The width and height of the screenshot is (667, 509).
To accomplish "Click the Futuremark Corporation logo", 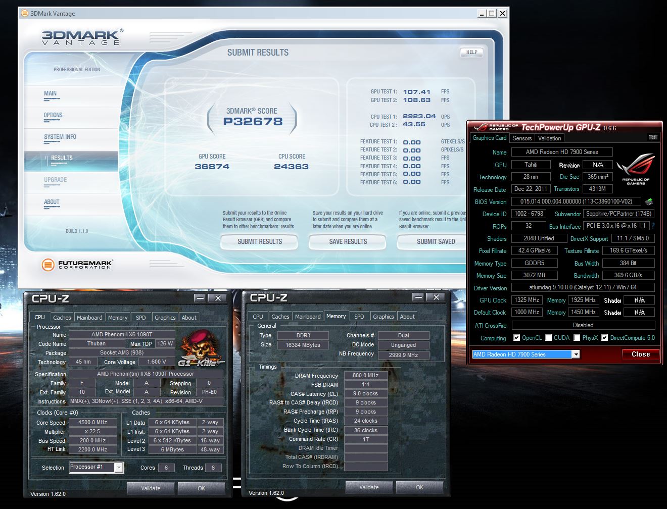I will (x=77, y=264).
